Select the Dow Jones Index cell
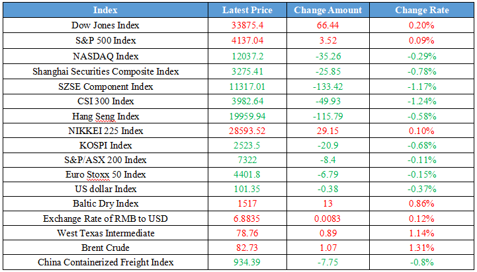The height and width of the screenshot is (272, 477). tap(106, 26)
